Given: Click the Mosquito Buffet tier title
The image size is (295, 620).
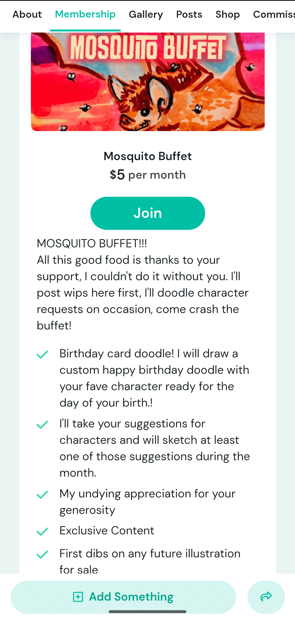Looking at the screenshot, I should pyautogui.click(x=147, y=156).
